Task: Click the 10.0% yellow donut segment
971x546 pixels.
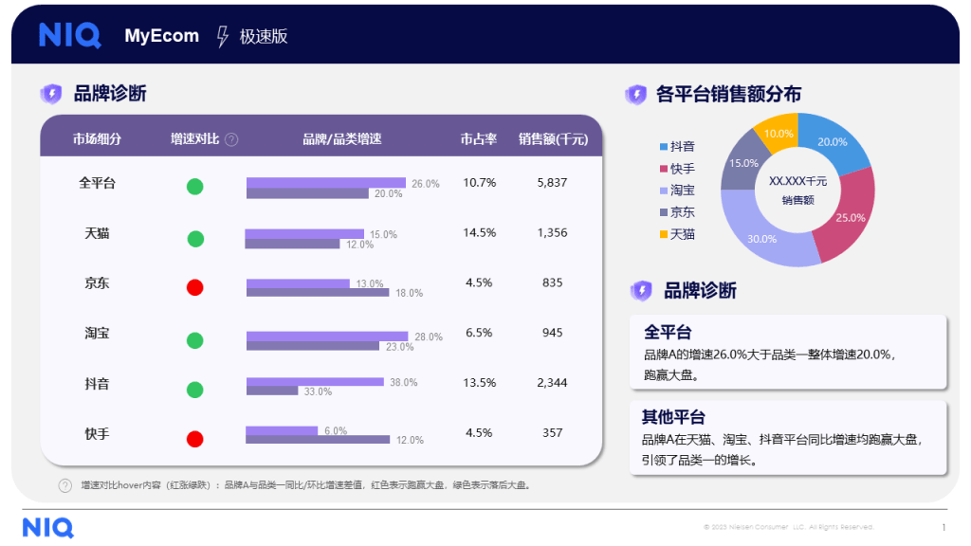Action: click(778, 133)
